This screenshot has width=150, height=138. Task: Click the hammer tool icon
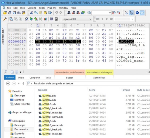[5, 19]
